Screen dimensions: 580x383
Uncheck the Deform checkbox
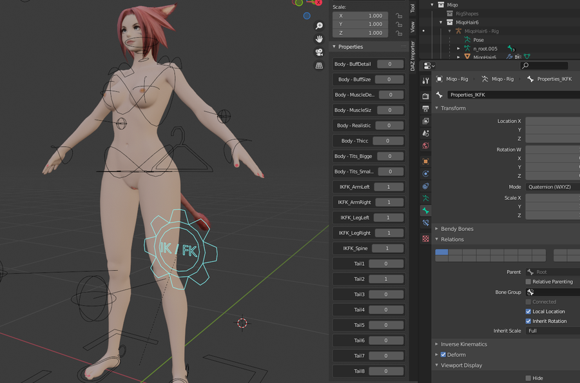[x=443, y=355]
